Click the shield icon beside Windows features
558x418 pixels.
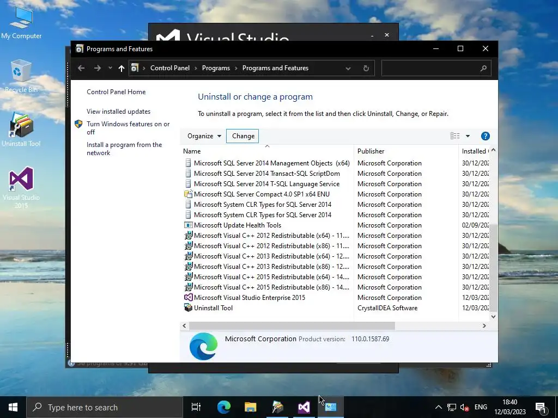click(x=78, y=124)
